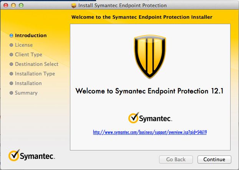Select the Client Type step

coord(28,54)
